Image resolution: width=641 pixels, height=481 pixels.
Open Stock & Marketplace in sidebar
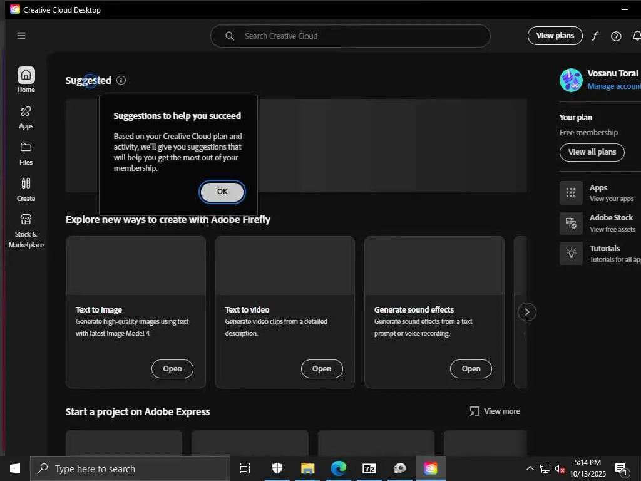coord(26,231)
